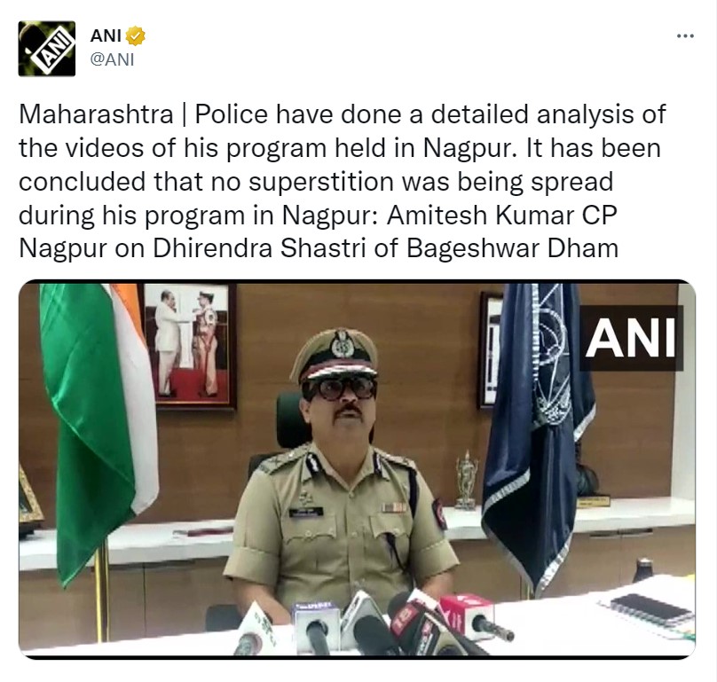Select the tweet text about Dhirendra Shastri
Viewport: 717px width, 682px height.
click(342, 181)
